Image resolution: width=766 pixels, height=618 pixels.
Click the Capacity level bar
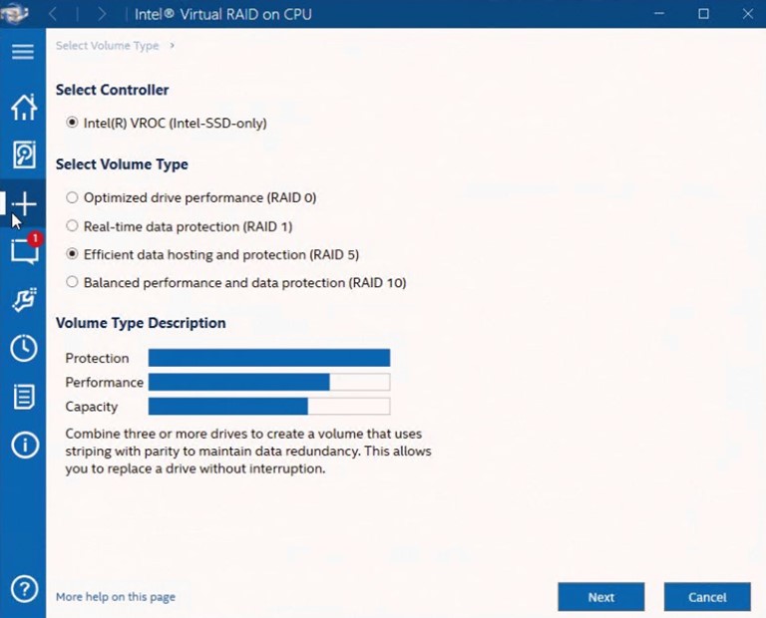269,406
